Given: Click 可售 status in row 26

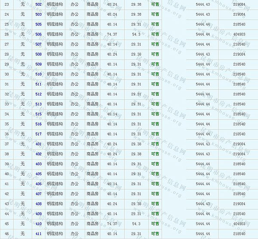Looking at the screenshot, I should point(155,34).
